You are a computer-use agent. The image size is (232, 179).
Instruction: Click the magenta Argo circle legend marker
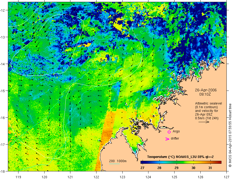(x=169, y=132)
